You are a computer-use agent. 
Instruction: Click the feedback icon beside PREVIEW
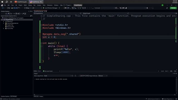167,8
